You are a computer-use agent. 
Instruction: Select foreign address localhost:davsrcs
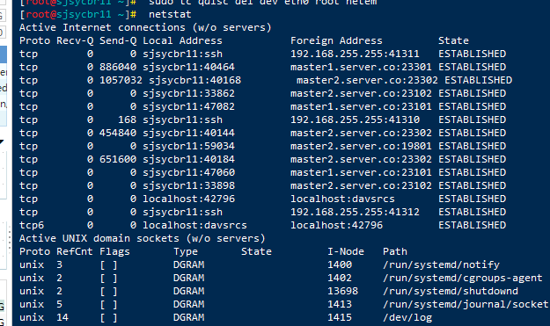(x=342, y=199)
